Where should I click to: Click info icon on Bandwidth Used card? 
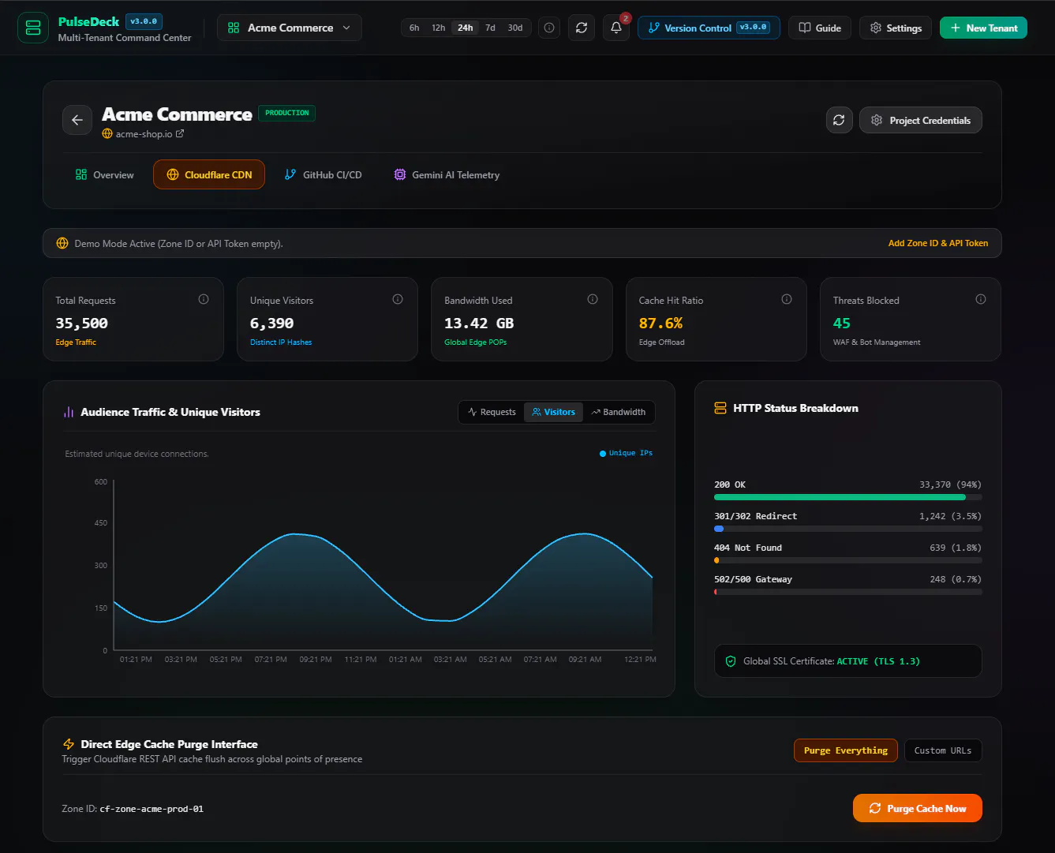pyautogui.click(x=593, y=299)
